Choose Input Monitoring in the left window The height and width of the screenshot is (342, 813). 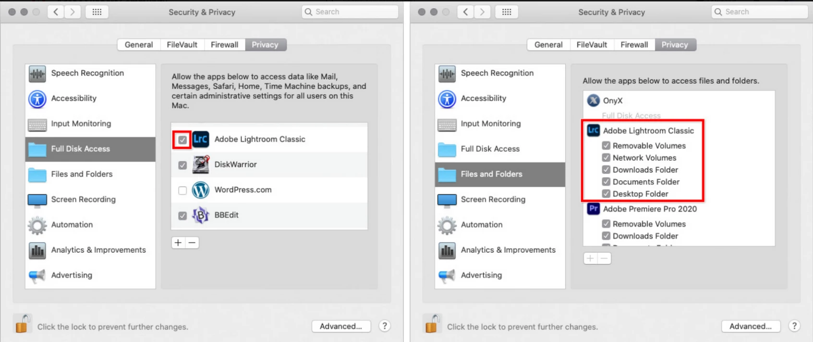90,124
